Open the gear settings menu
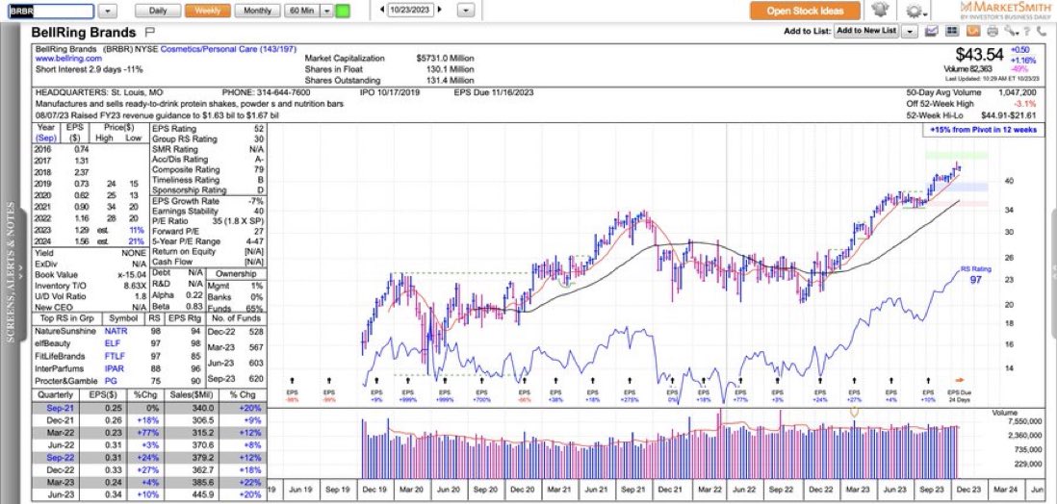 click(x=915, y=11)
